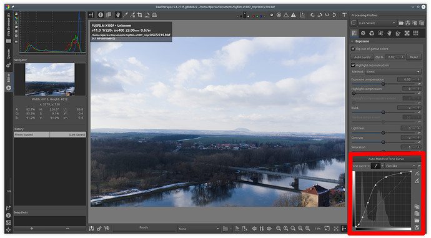This screenshot has height=238, width=431.
Task: Adjust the Exposure compensation slider
Action: tap(383, 84)
